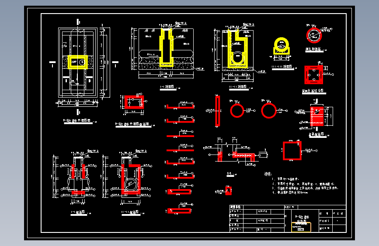Select the yellow rectangle in the plan view
This screenshot has width=379, height=246.
(x=78, y=62)
